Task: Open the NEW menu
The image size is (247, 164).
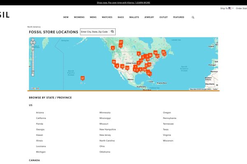Action: pyautogui.click(x=66, y=17)
